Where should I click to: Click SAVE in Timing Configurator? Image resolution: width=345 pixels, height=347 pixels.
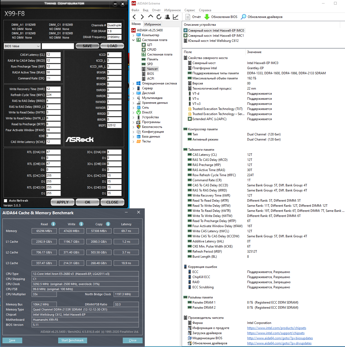87,46
